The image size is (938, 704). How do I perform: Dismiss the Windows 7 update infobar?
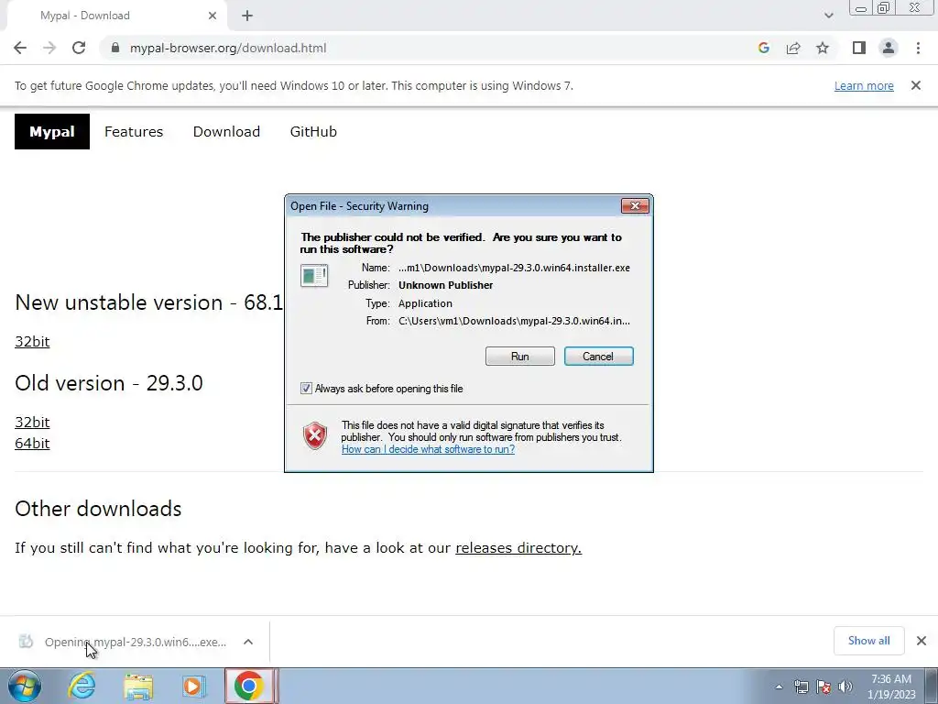tap(915, 85)
